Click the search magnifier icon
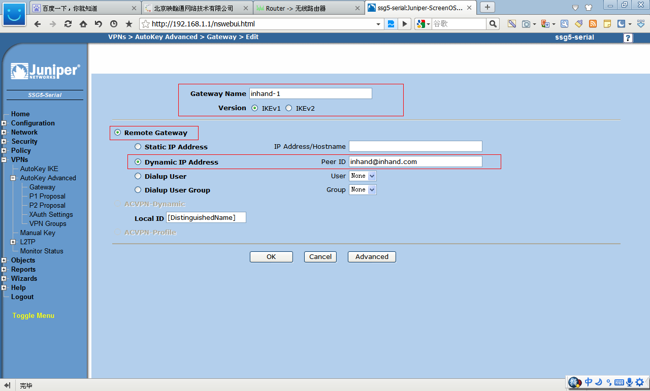 (493, 24)
